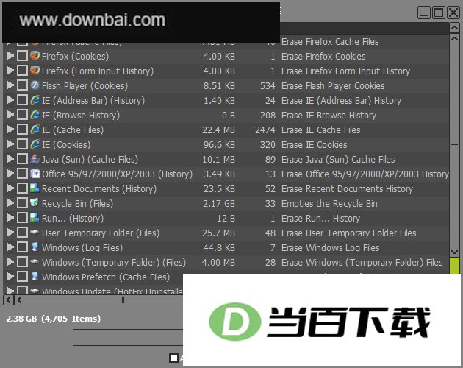Tick the IE (Cache Files) checkbox
This screenshot has height=368, width=463.
click(22, 130)
